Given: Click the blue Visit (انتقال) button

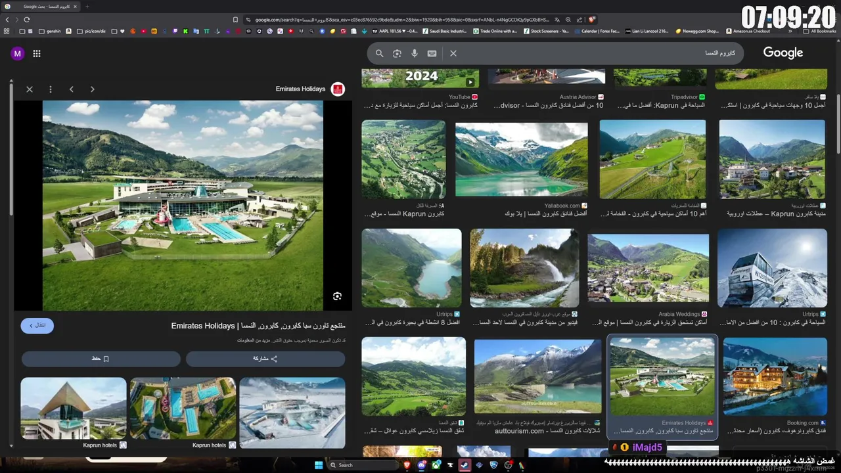Looking at the screenshot, I should pyautogui.click(x=37, y=325).
